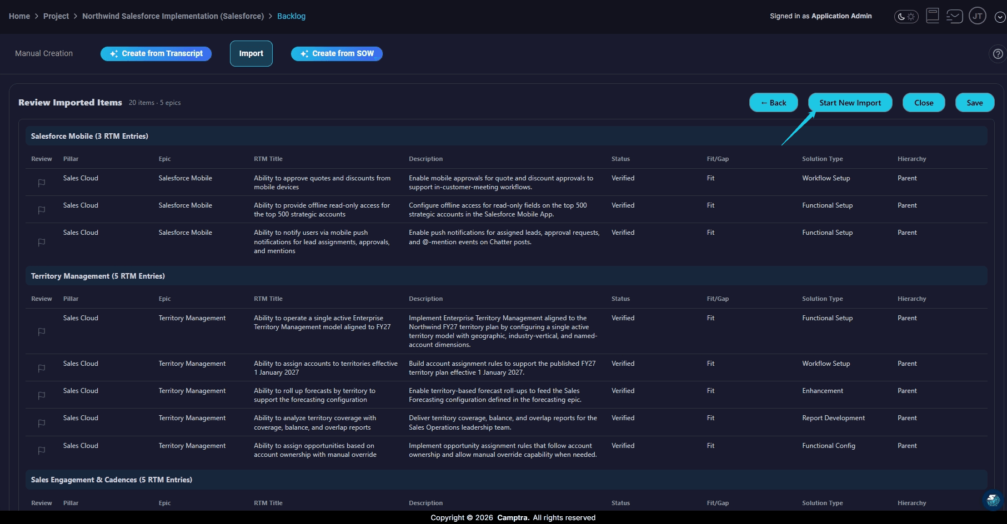Flag the mobile push notifications row
Screen dimensions: 1007x524
click(42, 242)
